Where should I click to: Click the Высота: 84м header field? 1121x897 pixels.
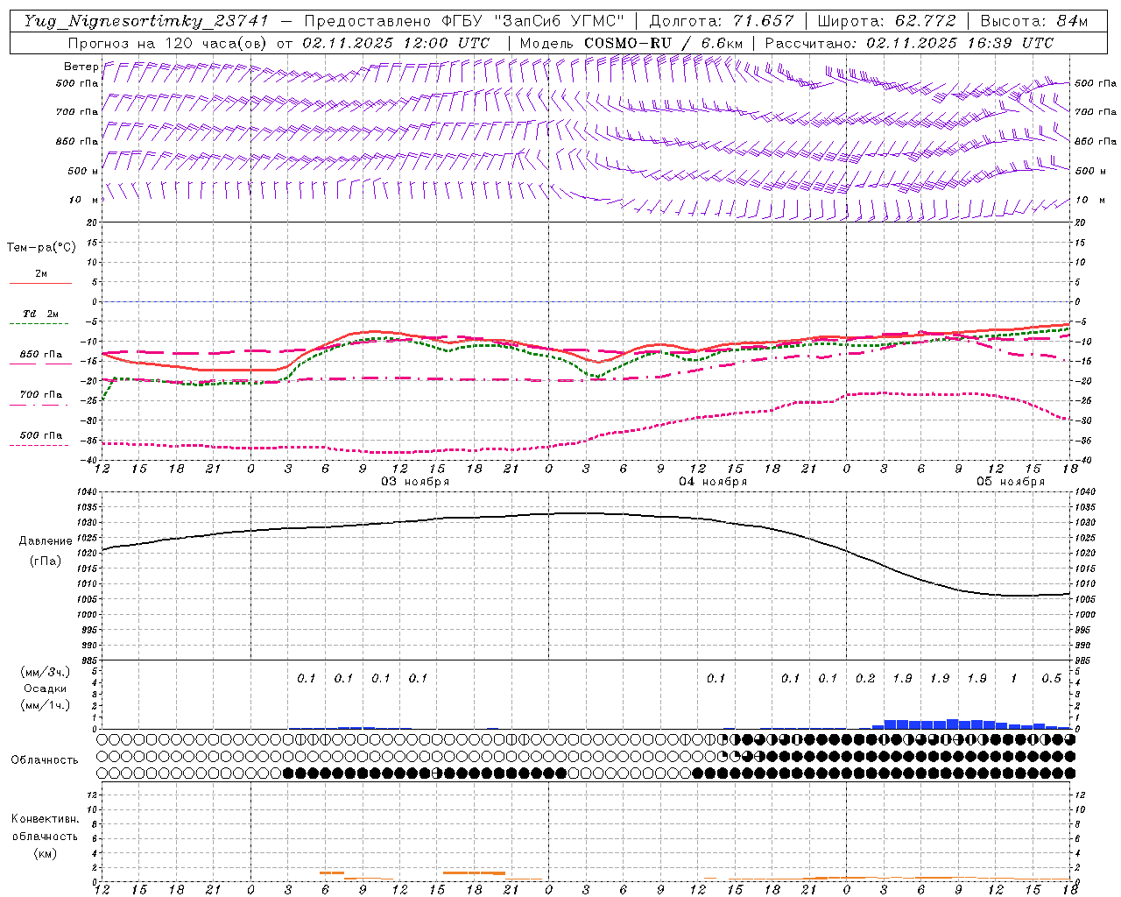tap(1034, 21)
